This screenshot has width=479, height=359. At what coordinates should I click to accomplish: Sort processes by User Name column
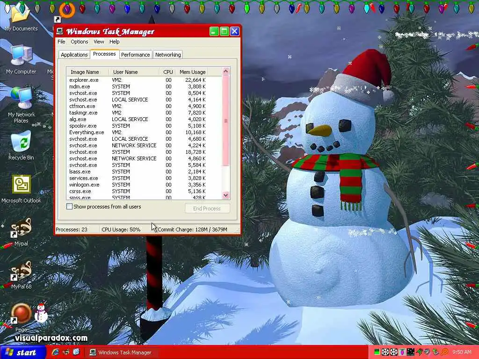(134, 72)
